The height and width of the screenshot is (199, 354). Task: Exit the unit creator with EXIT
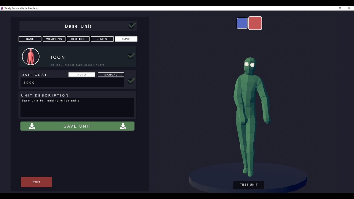click(x=37, y=182)
